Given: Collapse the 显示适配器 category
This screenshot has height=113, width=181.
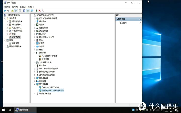Looking at the screenshot, I should tap(35, 84).
